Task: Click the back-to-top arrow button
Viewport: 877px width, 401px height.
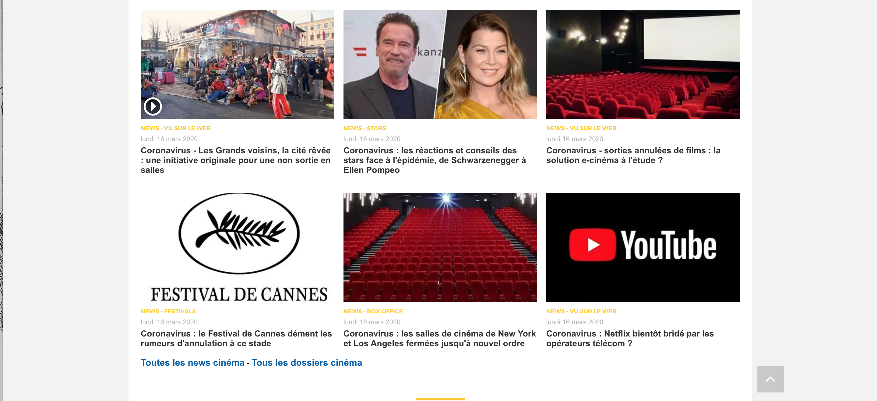Action: pos(770,379)
